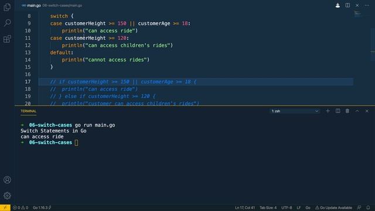Click Ln 17, Col 41 in status bar

(245, 207)
